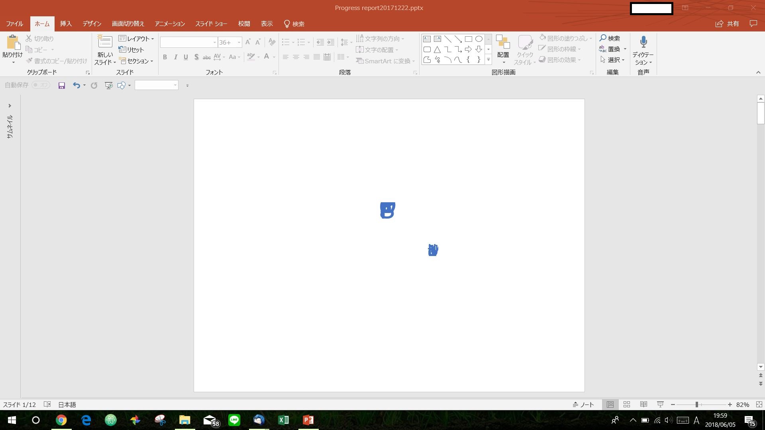Select the right arrow shape
Screen dimensions: 765x430
click(x=469, y=49)
